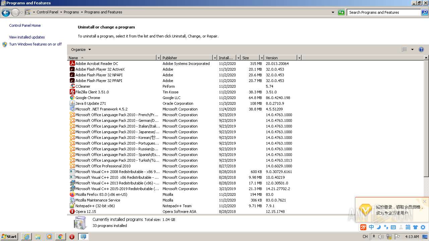Open Control Panel Home link
429x241 pixels.
[25, 25]
